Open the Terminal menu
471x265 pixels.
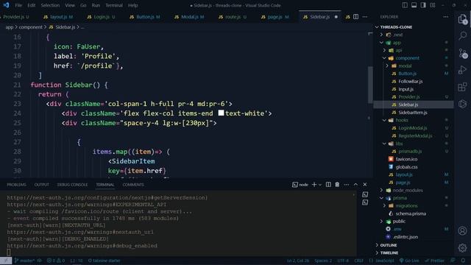pyautogui.click(x=114, y=5)
